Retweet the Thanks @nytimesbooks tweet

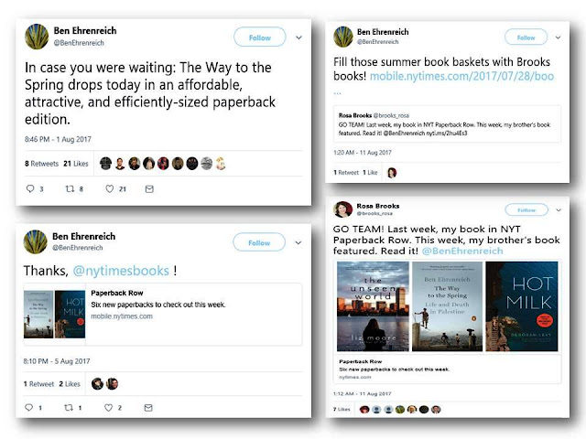(x=69, y=407)
